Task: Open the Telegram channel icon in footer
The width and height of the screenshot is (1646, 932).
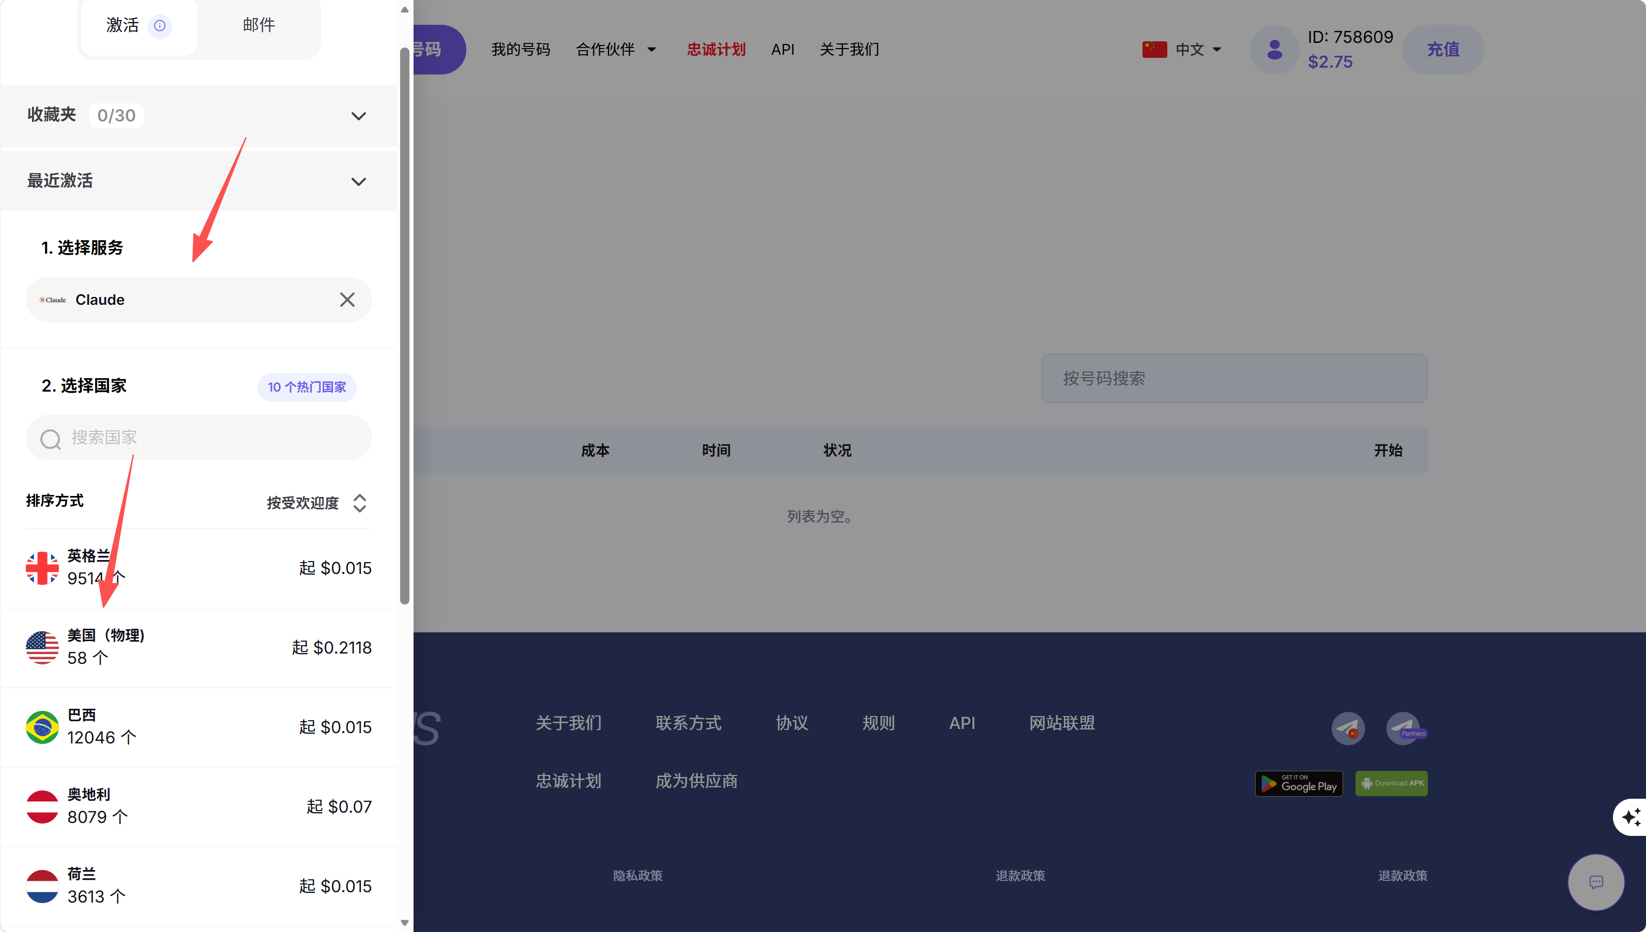Action: coord(1348,728)
